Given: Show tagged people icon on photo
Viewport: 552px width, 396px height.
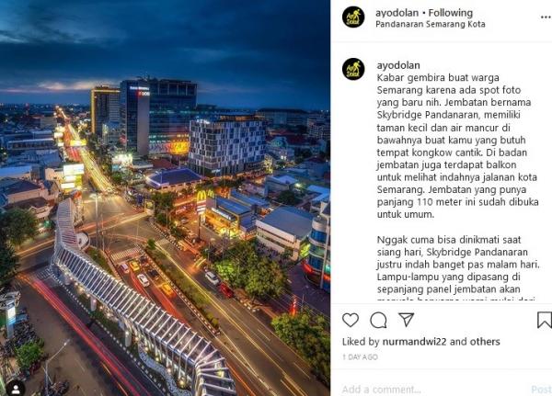Looking at the screenshot, I should tap(16, 389).
